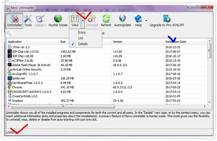Select the Dropbox icon in list

tap(10, 100)
